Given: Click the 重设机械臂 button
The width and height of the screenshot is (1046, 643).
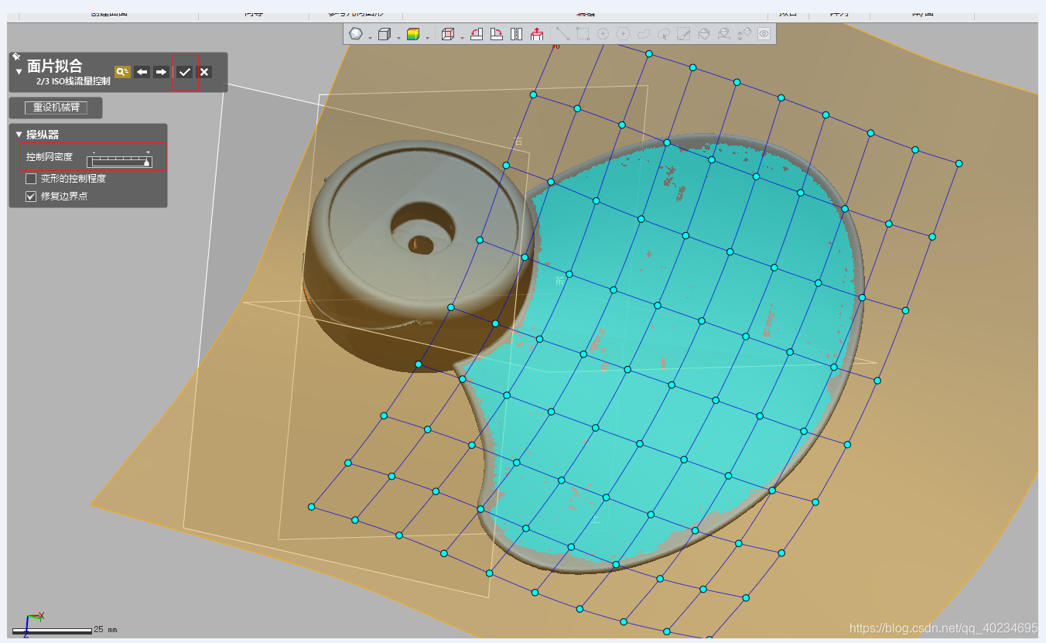Looking at the screenshot, I should (56, 108).
